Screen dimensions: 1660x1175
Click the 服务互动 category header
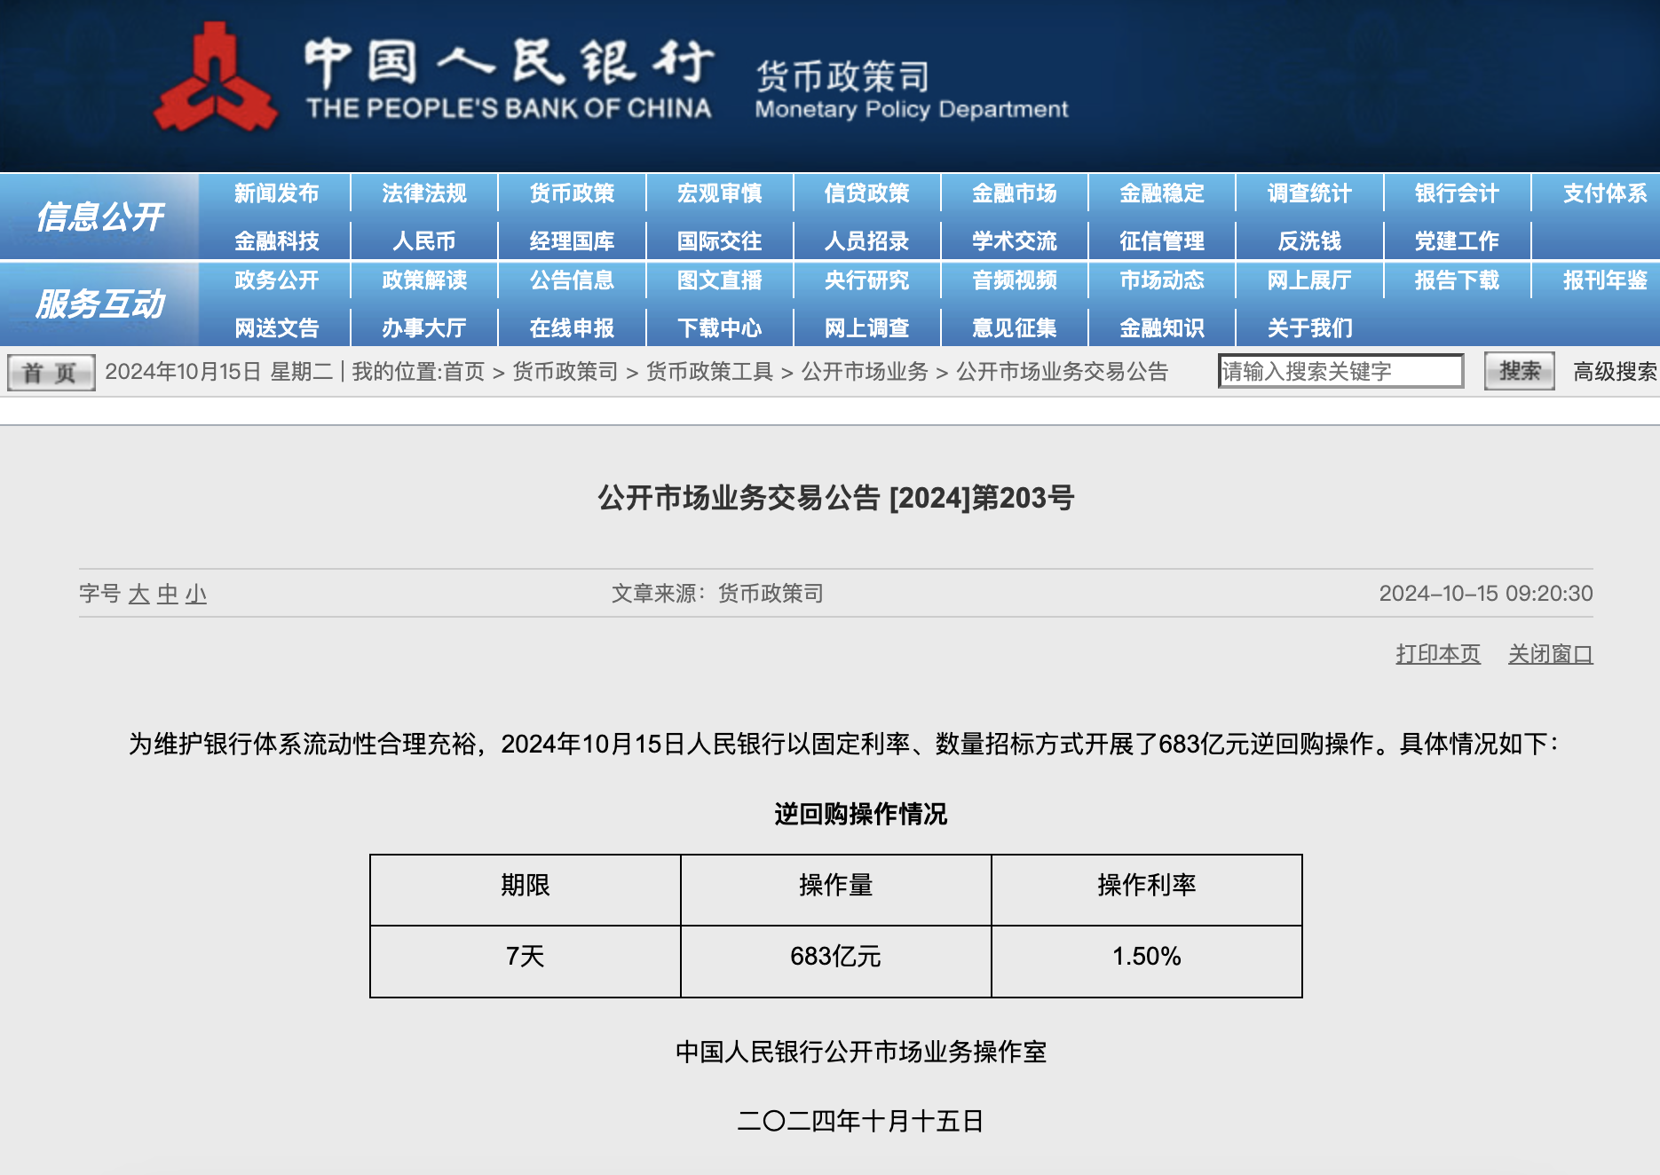(99, 304)
